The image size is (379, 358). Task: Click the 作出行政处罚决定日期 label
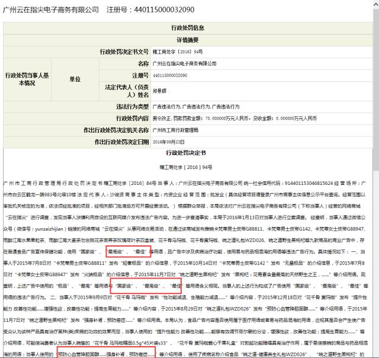click(77, 142)
